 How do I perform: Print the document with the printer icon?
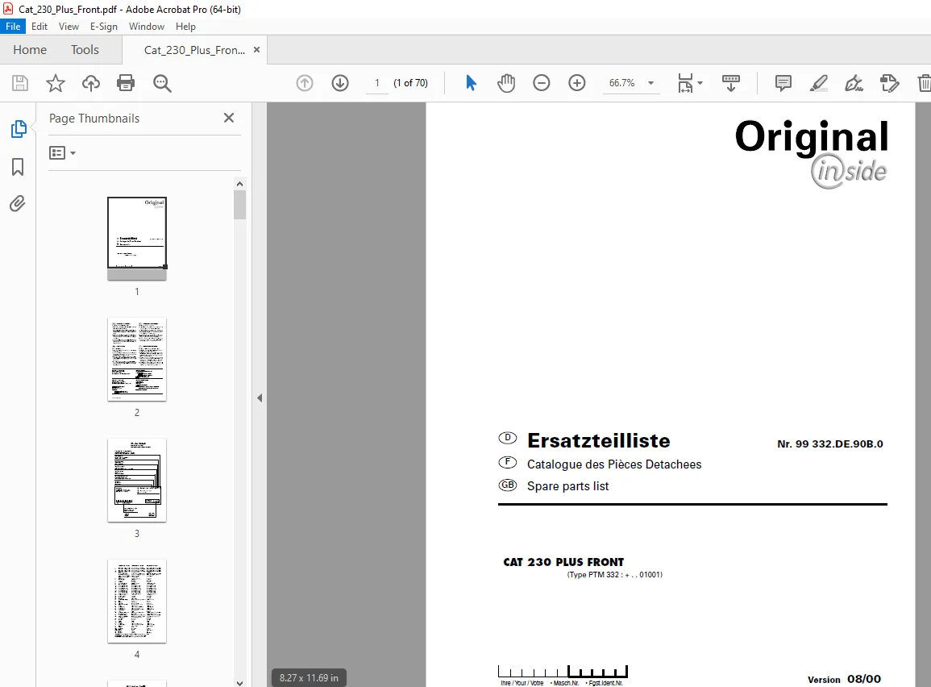click(x=126, y=83)
